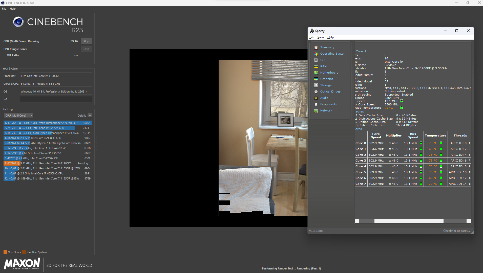
Task: Click the Info input field in Your System
Action: coord(56,99)
